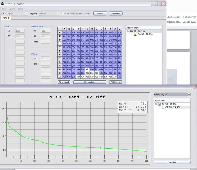
Task: Click the green marker point on EV curve
Action: coord(100,148)
